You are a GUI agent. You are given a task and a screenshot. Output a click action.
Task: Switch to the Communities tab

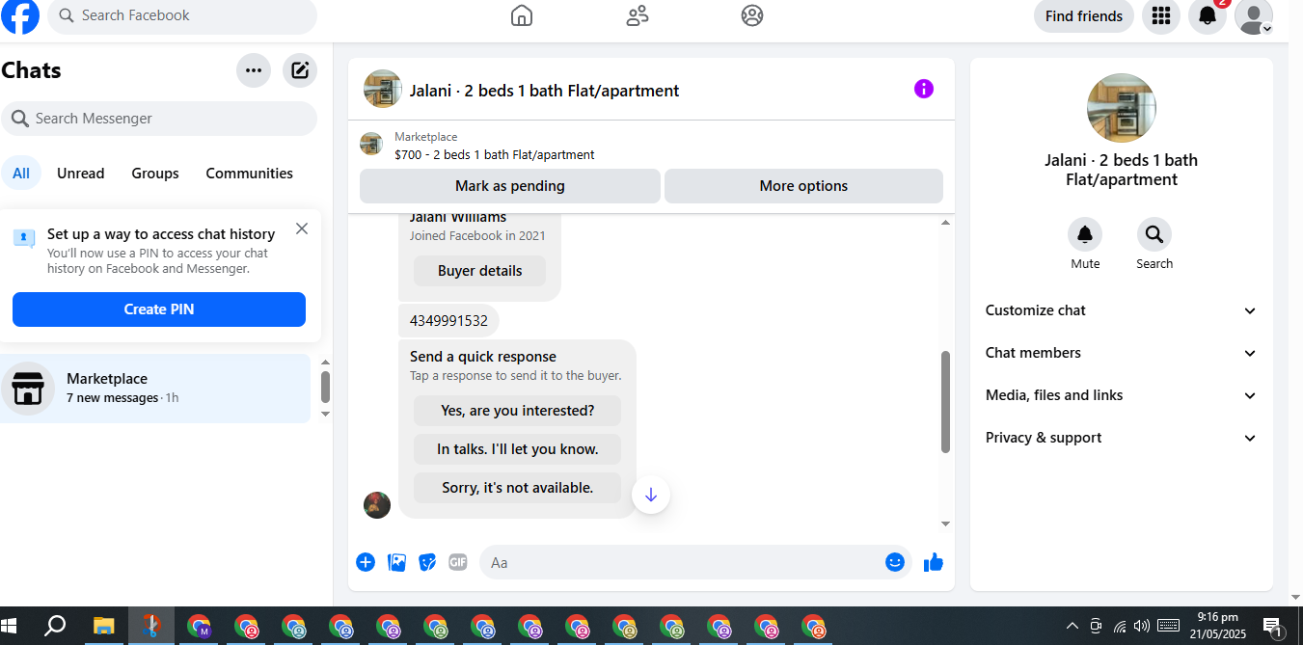[250, 174]
